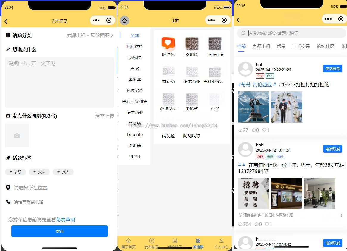
Task: Click the blue 发布 publish button
Action: [60, 231]
